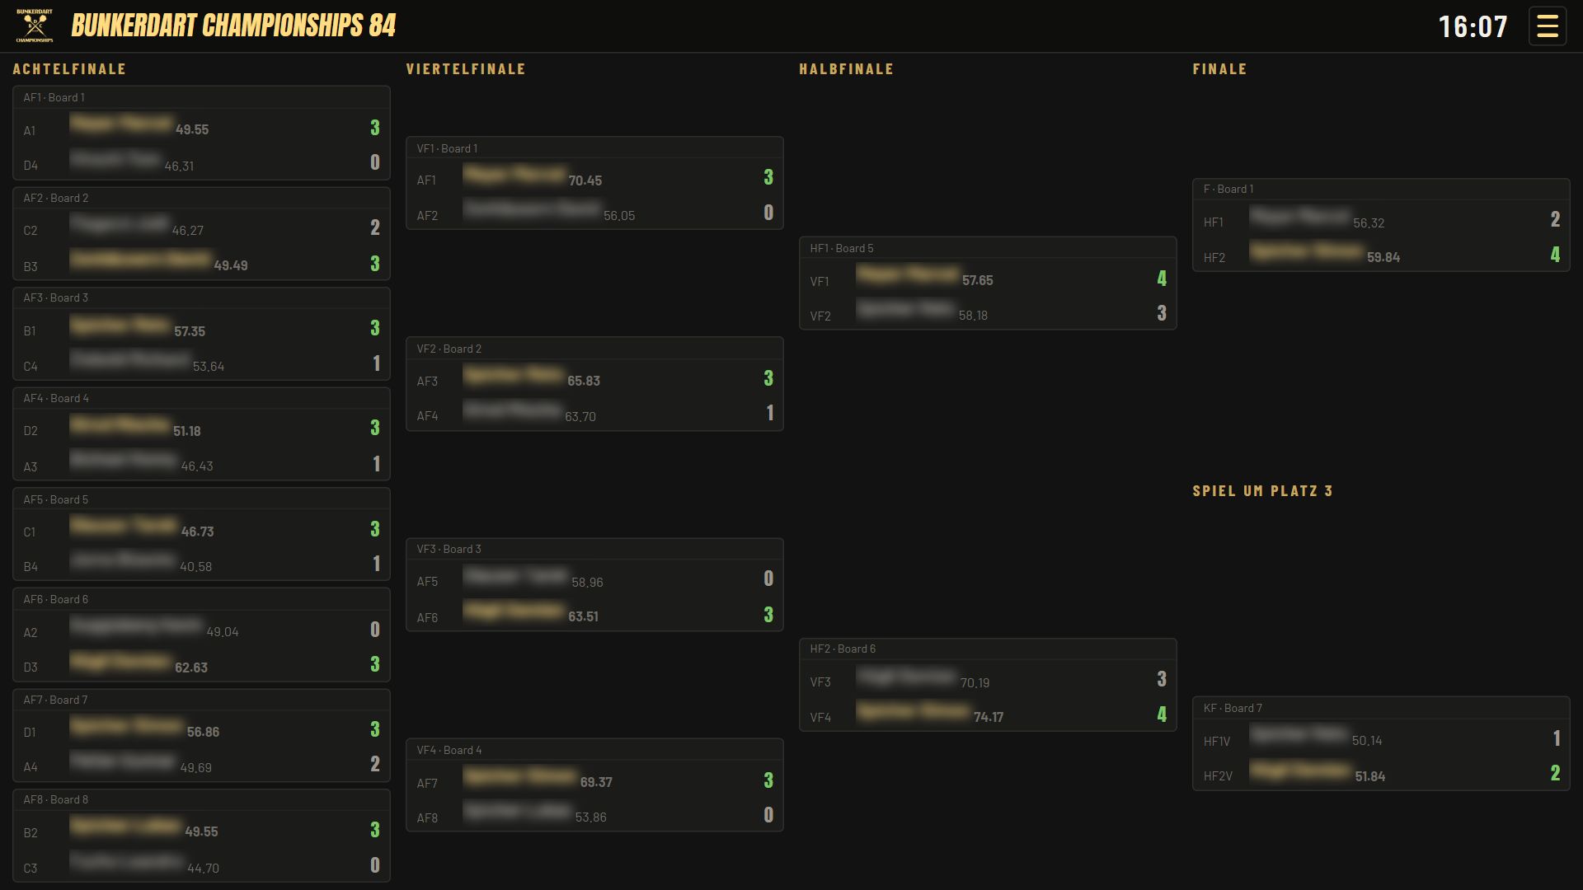Screen dimensions: 1583x890
Task: Open the HF1 Board 5 semifinal match
Action: pyautogui.click(x=988, y=283)
